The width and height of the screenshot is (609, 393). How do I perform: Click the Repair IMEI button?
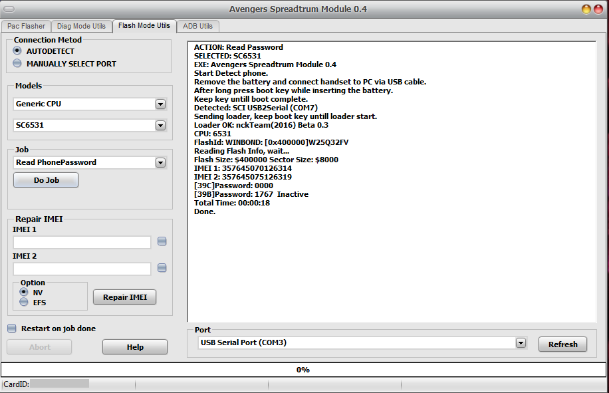point(125,297)
